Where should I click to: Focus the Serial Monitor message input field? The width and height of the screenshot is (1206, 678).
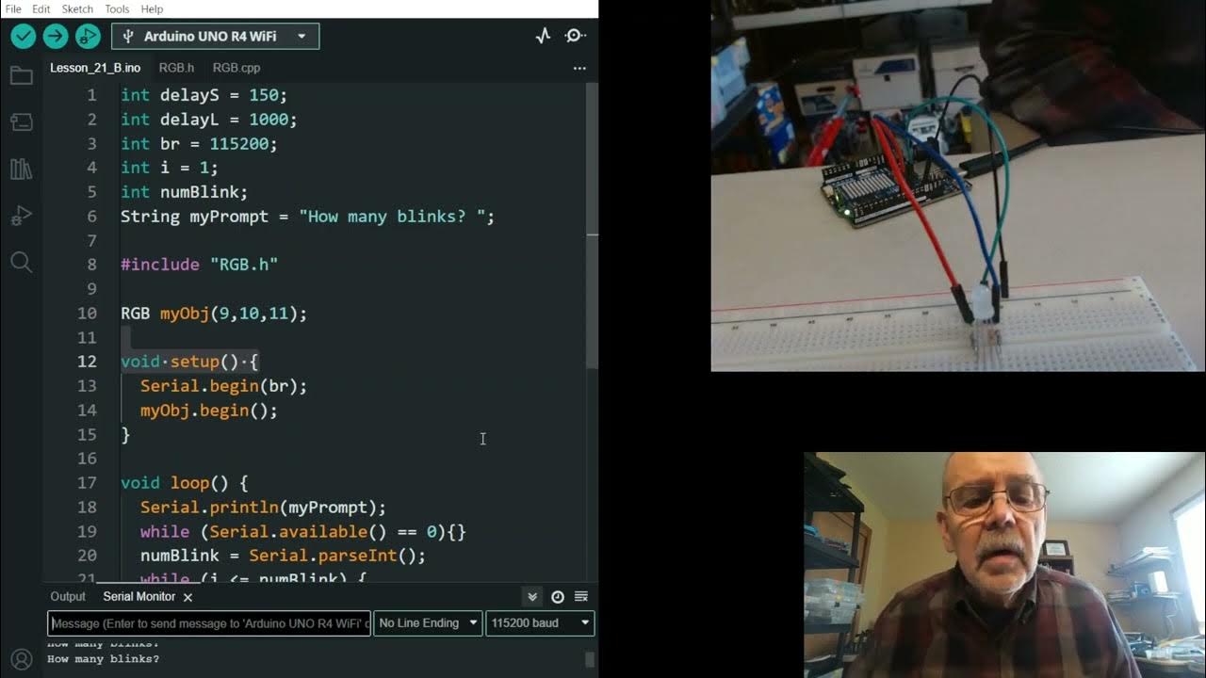(209, 623)
